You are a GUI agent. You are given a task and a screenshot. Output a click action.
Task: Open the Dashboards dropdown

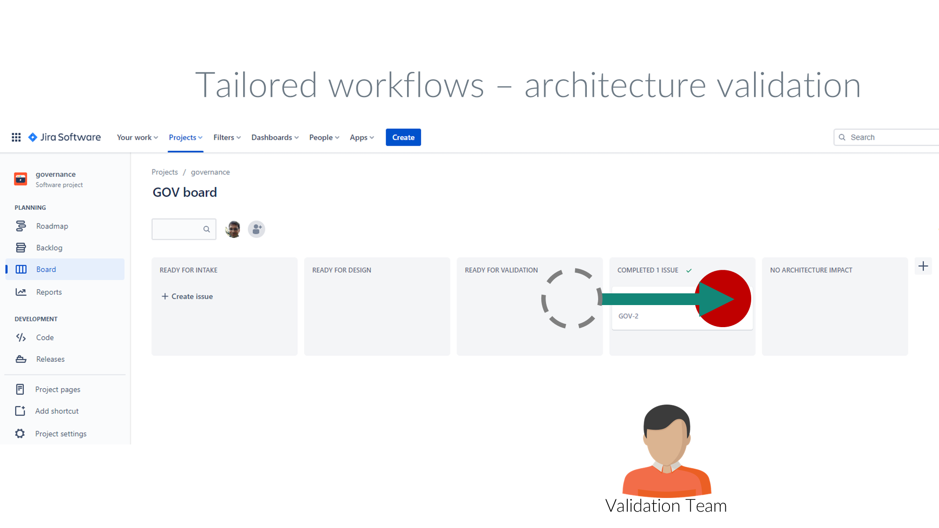pos(275,138)
